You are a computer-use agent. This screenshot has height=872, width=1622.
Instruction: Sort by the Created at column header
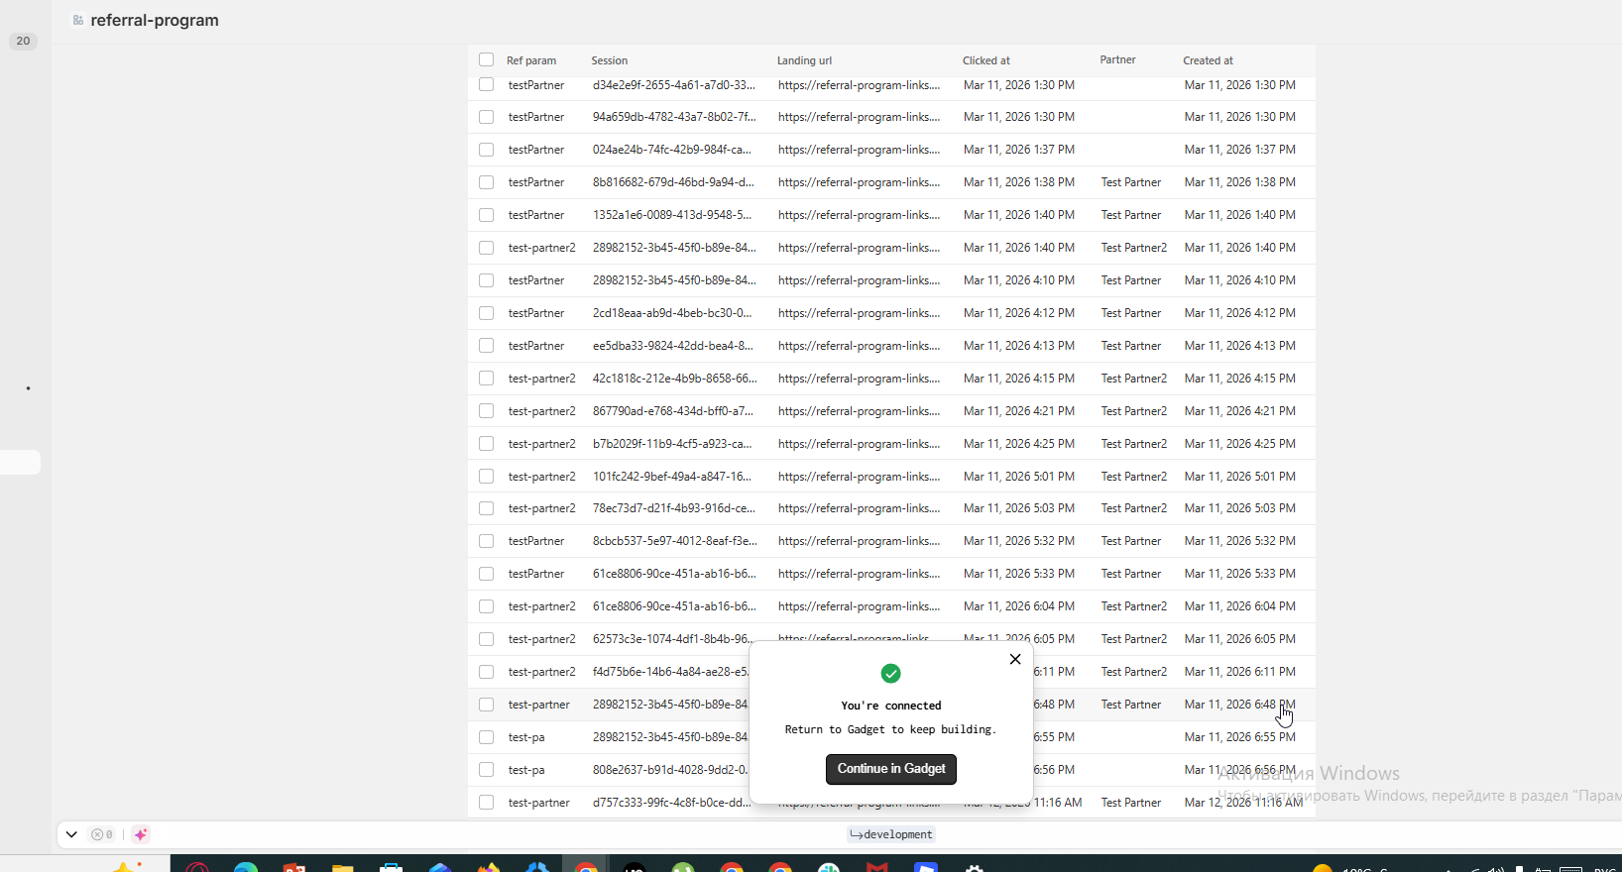coord(1208,60)
